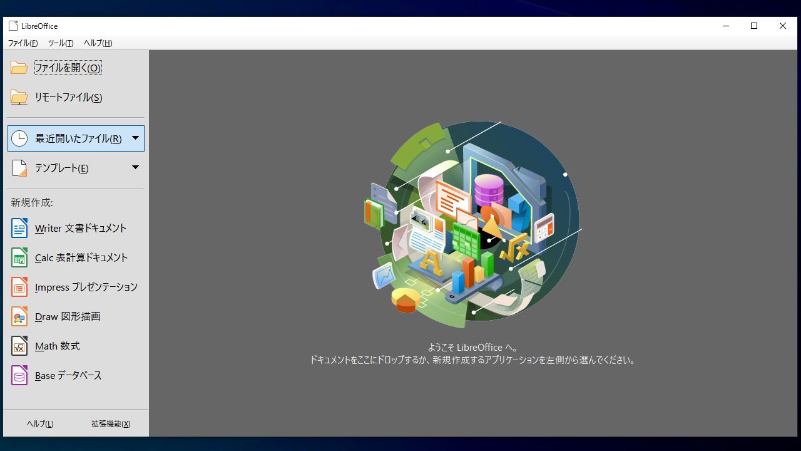Click the LibreOffice title bar document icon
This screenshot has height=451, width=801.
[13, 26]
